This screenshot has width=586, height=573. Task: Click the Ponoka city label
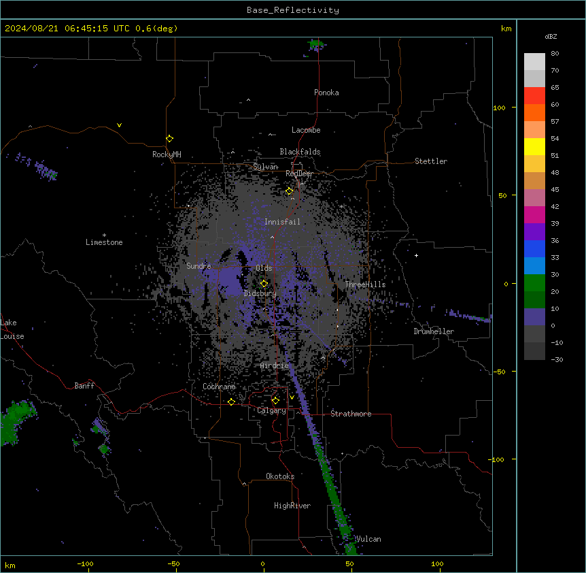(326, 93)
